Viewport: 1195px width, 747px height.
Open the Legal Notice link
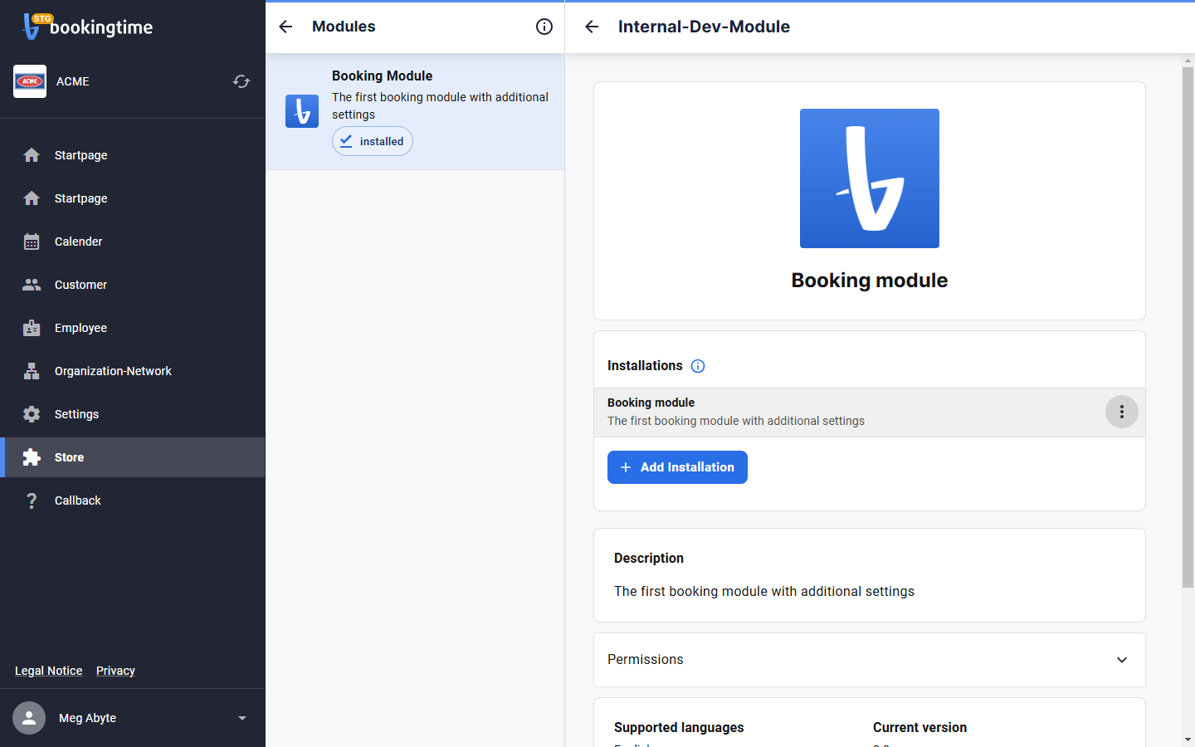point(48,671)
